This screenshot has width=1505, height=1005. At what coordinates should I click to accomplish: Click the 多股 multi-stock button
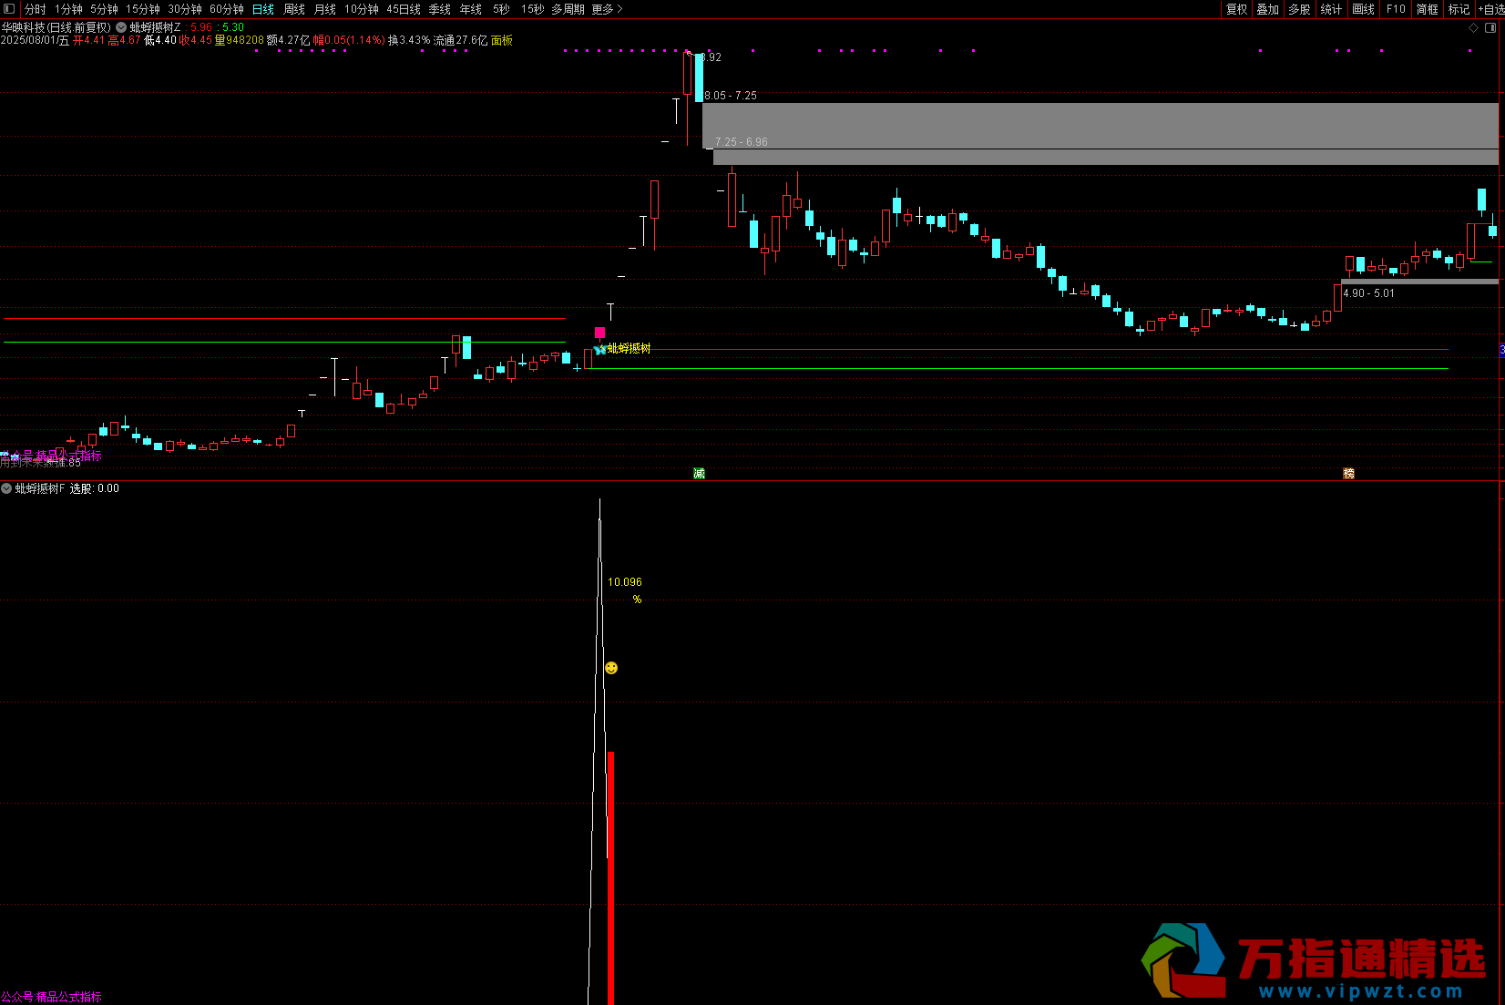pyautogui.click(x=1299, y=9)
